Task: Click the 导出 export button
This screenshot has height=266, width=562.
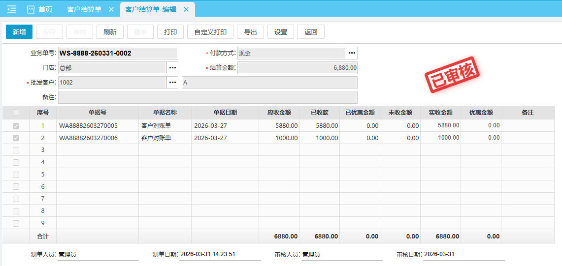Action: tap(250, 32)
